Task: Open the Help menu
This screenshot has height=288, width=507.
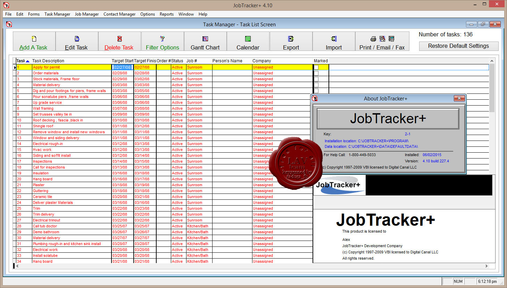Action: click(x=203, y=14)
